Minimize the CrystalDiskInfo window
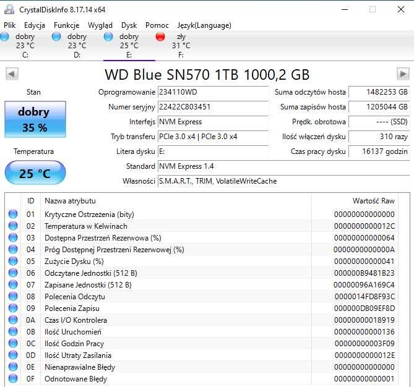The height and width of the screenshot is (387, 414). (x=345, y=9)
